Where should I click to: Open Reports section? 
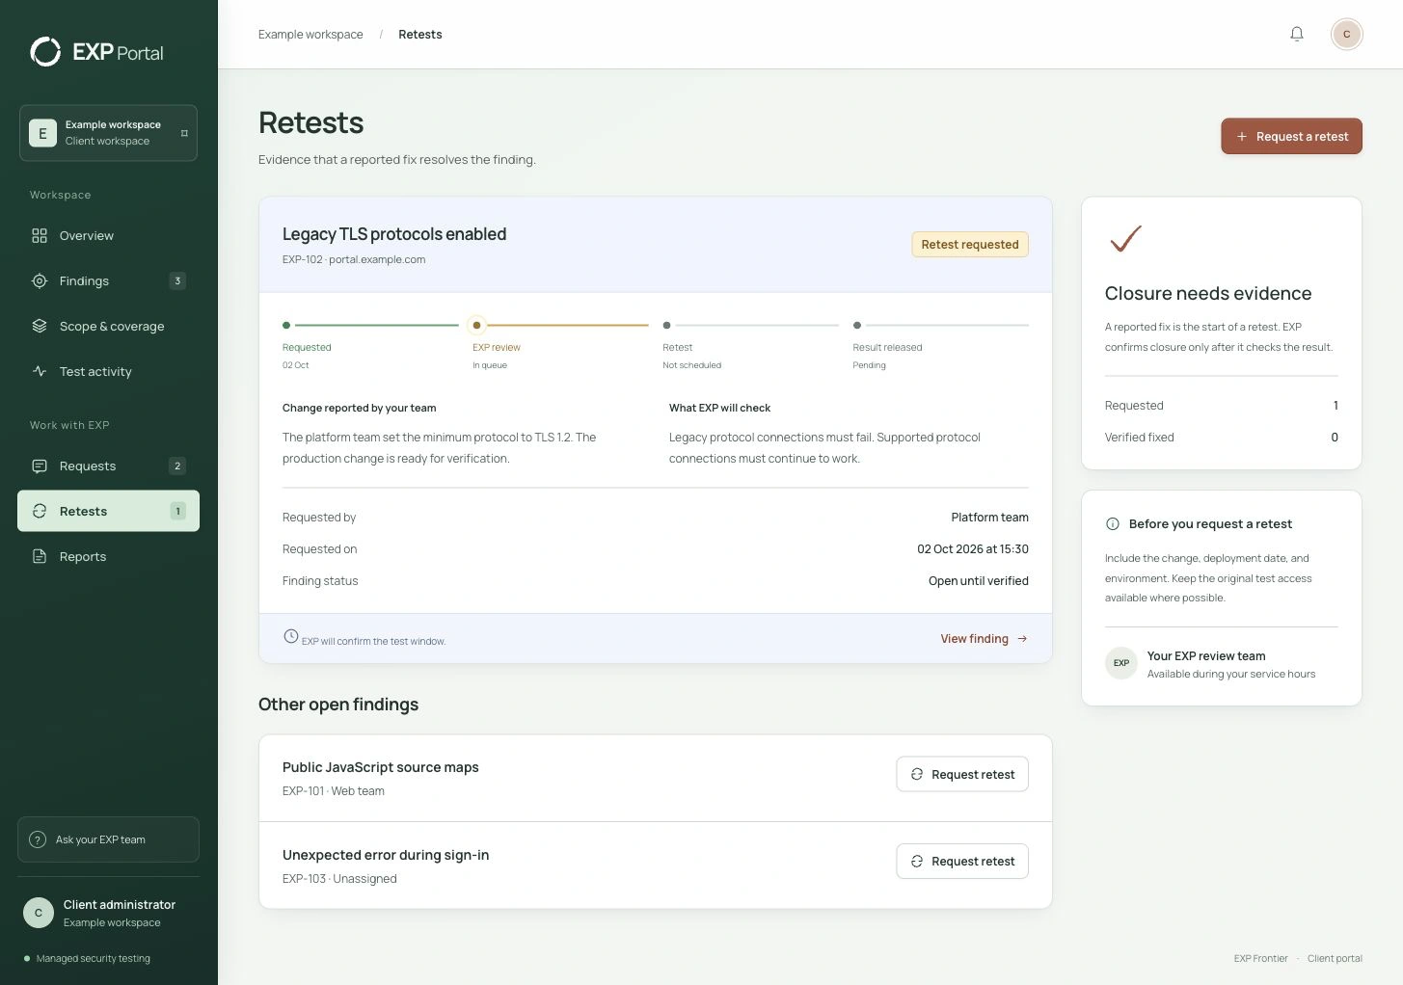click(108, 556)
